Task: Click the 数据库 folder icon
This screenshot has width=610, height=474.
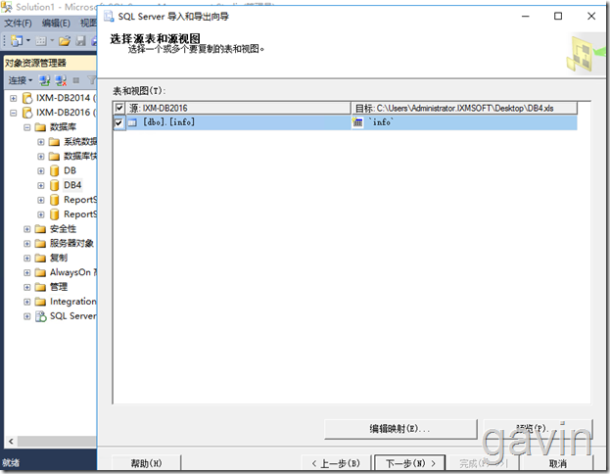Action: (40, 127)
